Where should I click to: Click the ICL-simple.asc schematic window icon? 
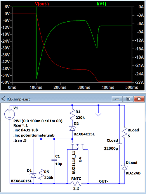(x=3, y=99)
